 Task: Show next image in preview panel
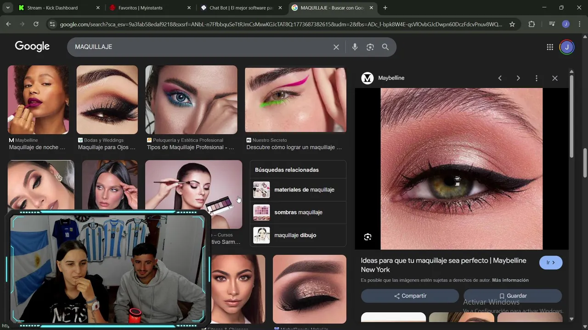coord(518,78)
